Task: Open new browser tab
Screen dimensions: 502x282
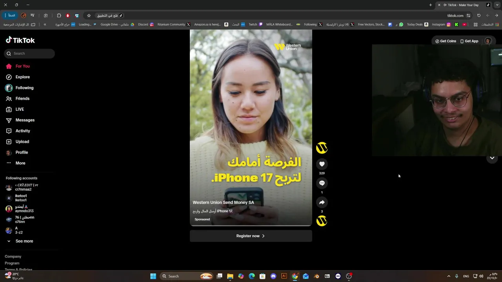Action: pyautogui.click(x=431, y=5)
